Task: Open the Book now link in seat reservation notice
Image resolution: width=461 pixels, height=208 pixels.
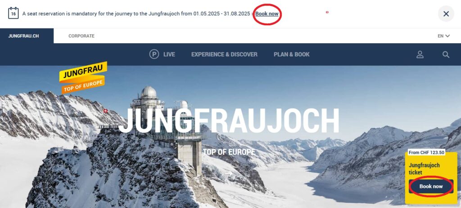Action: 267,14
